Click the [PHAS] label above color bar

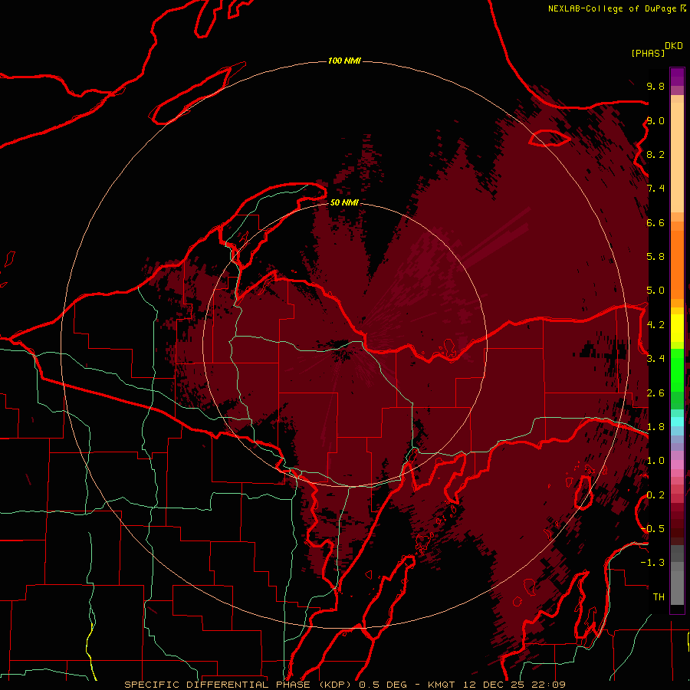pos(648,53)
